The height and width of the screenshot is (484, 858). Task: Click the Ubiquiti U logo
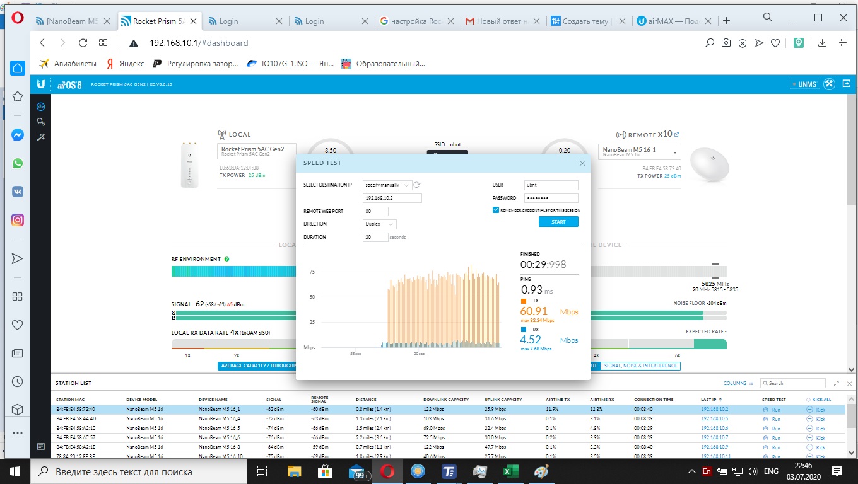(41, 84)
